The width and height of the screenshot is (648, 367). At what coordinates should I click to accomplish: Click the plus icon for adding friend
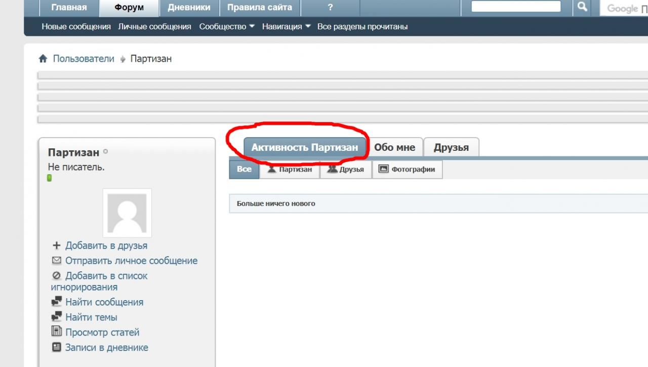(57, 246)
